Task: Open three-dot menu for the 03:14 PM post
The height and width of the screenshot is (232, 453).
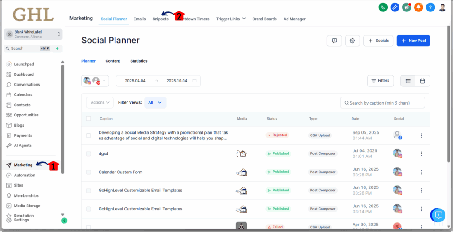Action: point(422,209)
